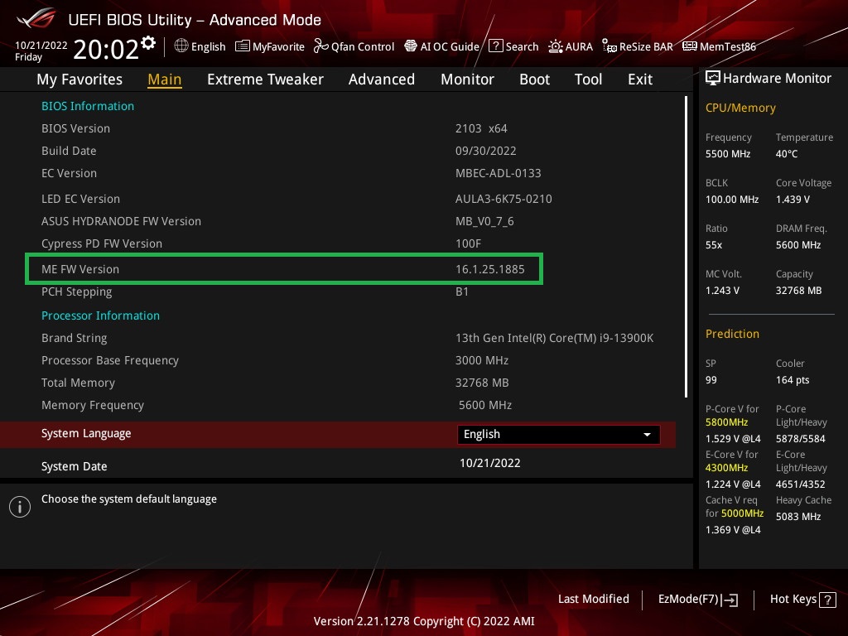Viewport: 848px width, 636px height.
Task: Open the System Language dropdown
Action: 559,435
